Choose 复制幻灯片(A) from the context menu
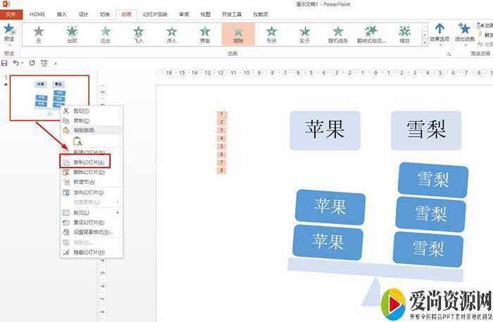The image size is (493, 322). point(88,162)
